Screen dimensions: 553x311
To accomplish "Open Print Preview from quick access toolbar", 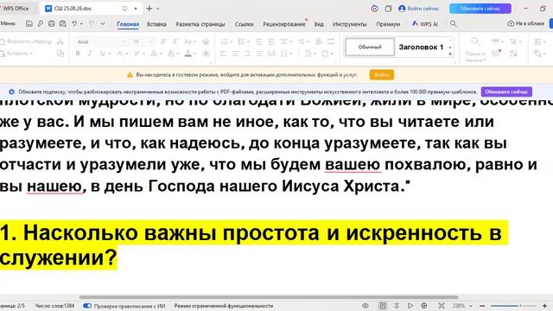I will (62, 23).
